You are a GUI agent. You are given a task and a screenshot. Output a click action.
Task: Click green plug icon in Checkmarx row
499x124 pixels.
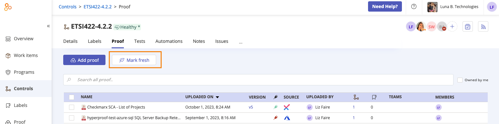[275, 107]
